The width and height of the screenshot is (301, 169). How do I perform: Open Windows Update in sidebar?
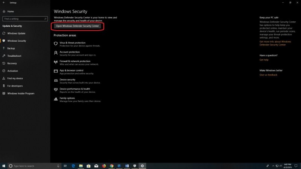14,33
